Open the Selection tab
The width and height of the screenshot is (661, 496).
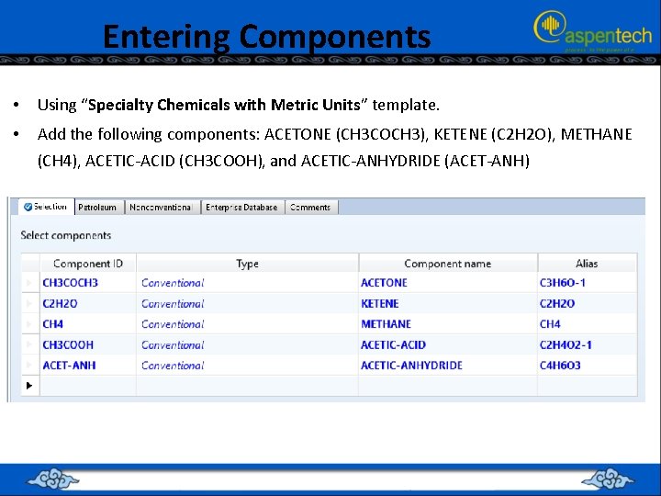click(47, 207)
